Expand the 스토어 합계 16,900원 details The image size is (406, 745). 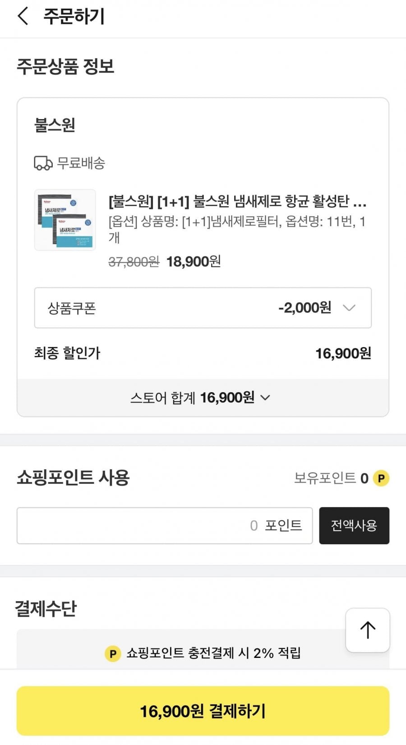200,398
